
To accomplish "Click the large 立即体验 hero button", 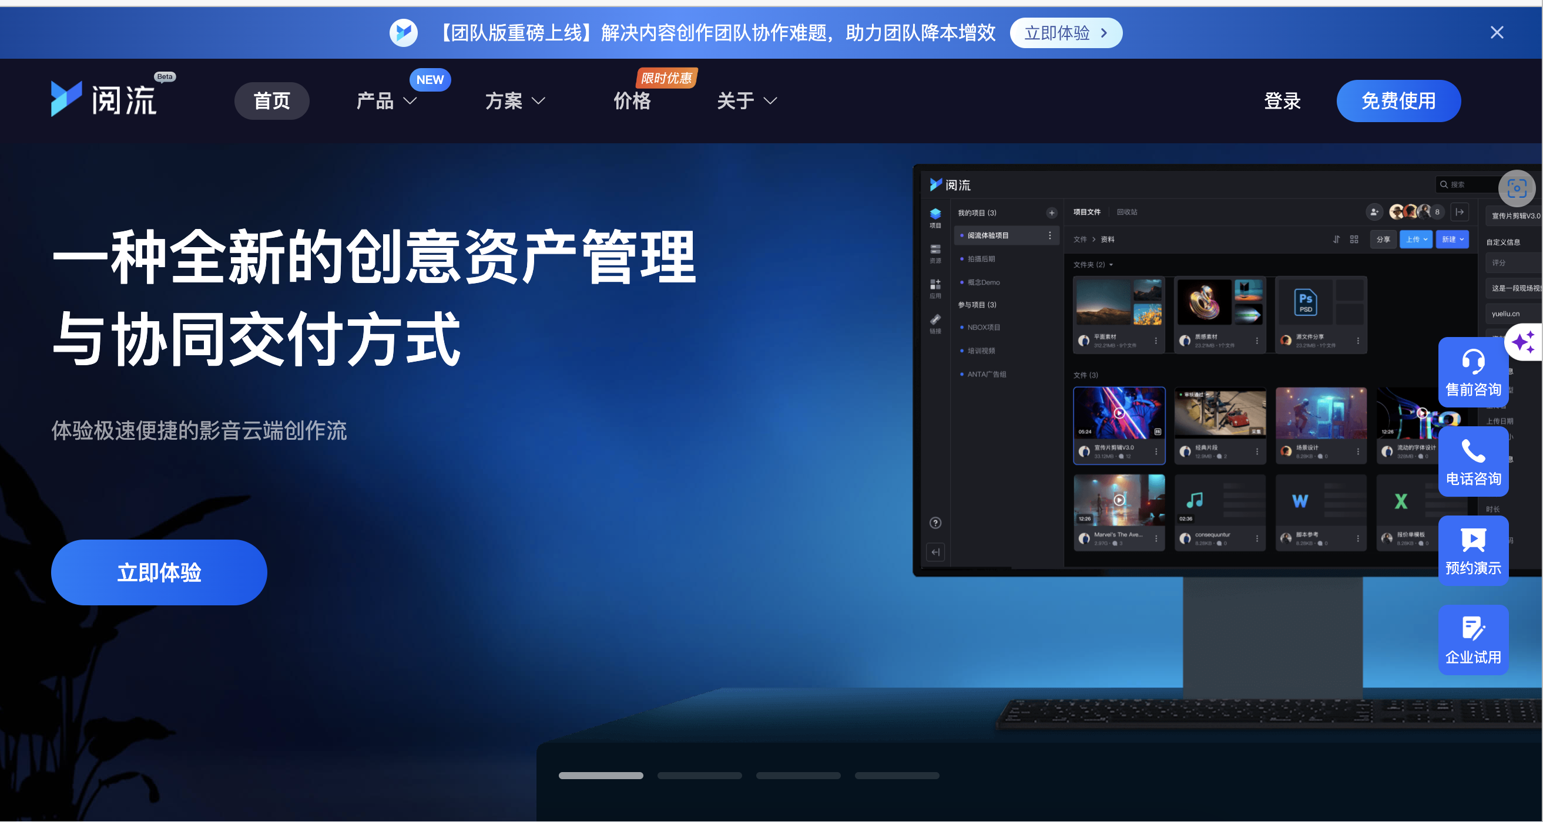I will coord(159,572).
